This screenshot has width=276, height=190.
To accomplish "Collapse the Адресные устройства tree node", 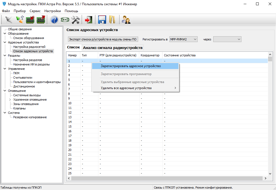I will coord(5,42).
